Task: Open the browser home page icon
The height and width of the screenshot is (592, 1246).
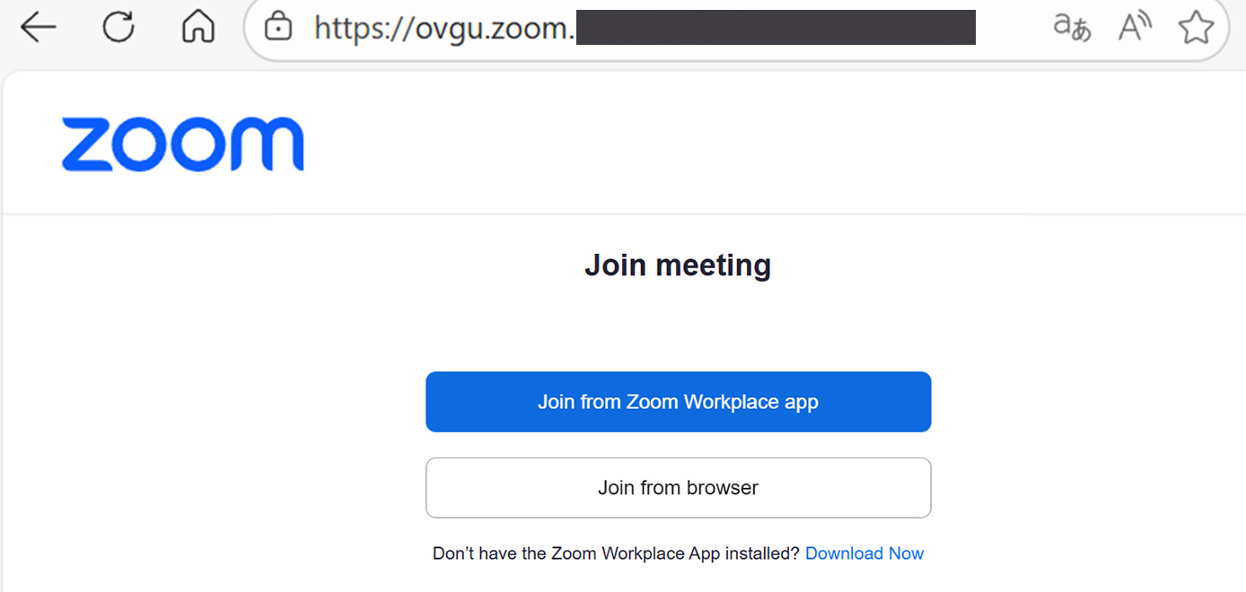Action: (x=197, y=28)
